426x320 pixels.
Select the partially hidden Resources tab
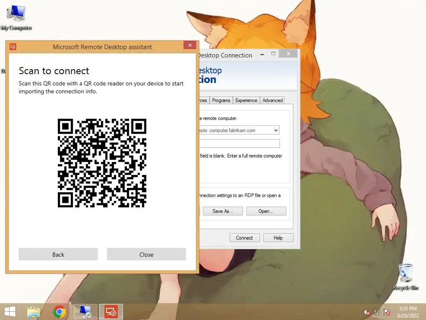[x=204, y=100]
